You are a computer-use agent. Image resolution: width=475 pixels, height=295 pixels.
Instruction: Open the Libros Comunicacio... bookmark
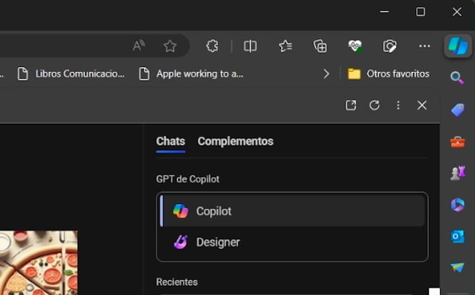click(71, 74)
